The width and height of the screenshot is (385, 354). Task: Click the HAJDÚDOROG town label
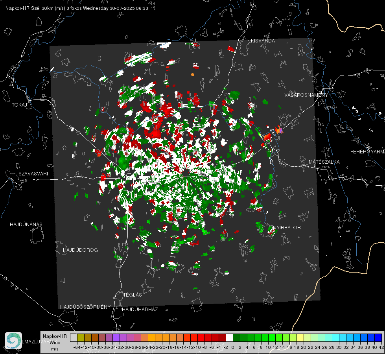[80, 250]
